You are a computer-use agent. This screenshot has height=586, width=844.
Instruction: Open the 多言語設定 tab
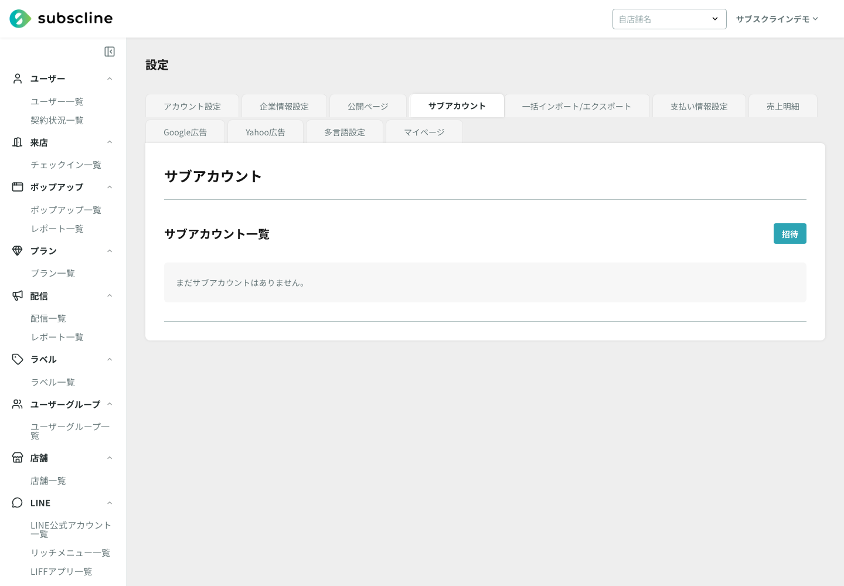point(345,132)
